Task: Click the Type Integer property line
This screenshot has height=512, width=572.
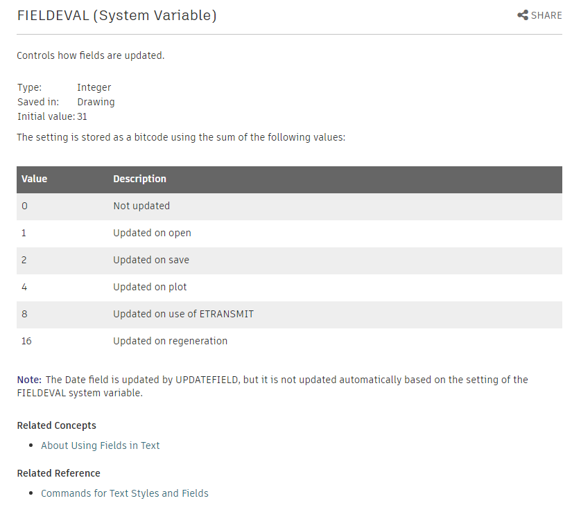Action: pos(64,87)
